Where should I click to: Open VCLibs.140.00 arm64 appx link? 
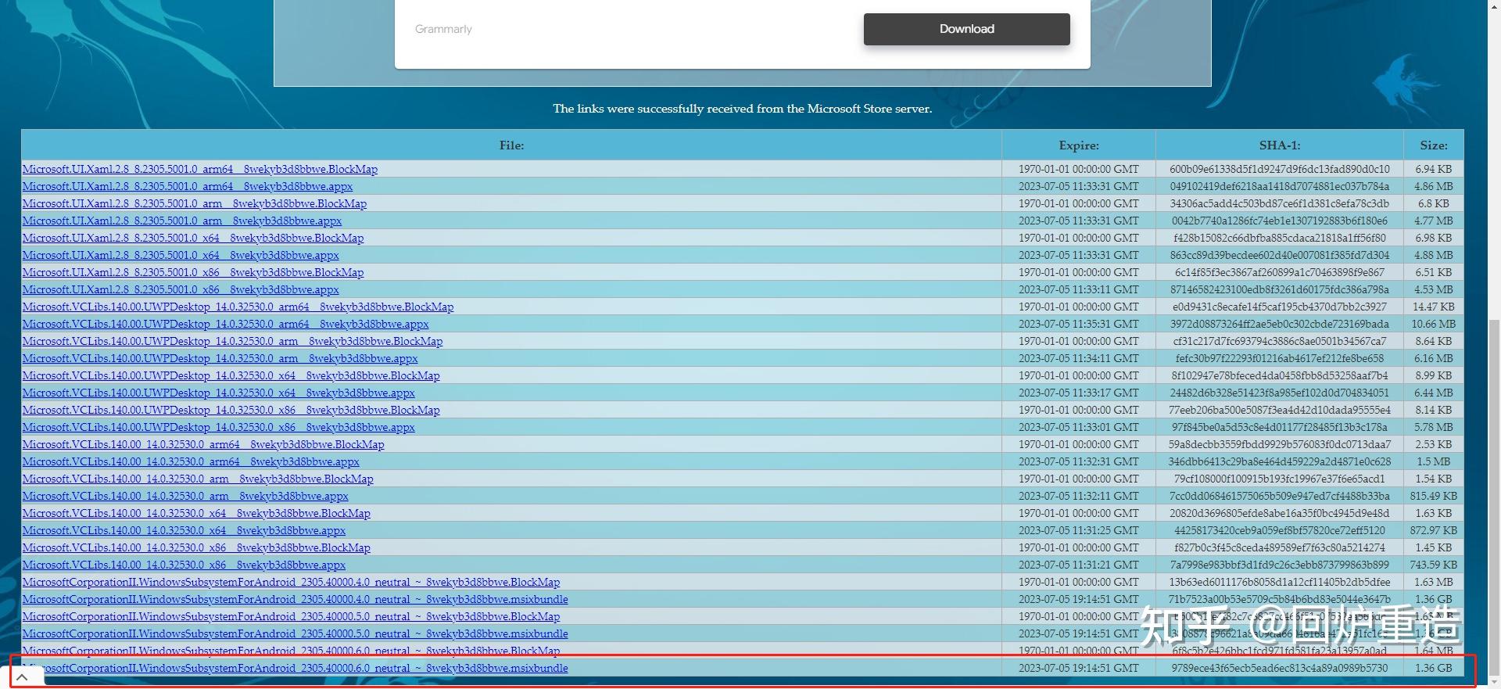(191, 461)
